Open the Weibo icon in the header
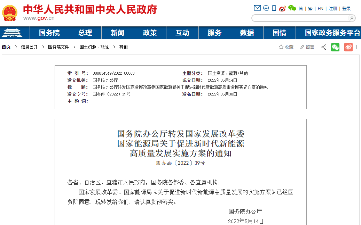 (x=282, y=8)
